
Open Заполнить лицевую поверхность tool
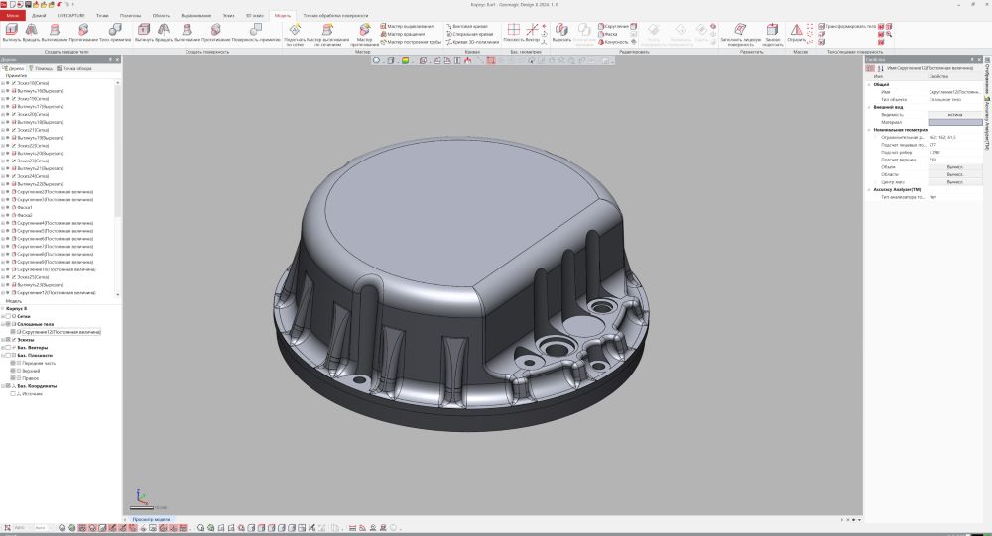740,34
